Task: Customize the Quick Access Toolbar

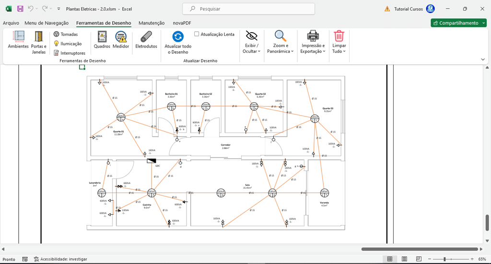Action: 58,9
